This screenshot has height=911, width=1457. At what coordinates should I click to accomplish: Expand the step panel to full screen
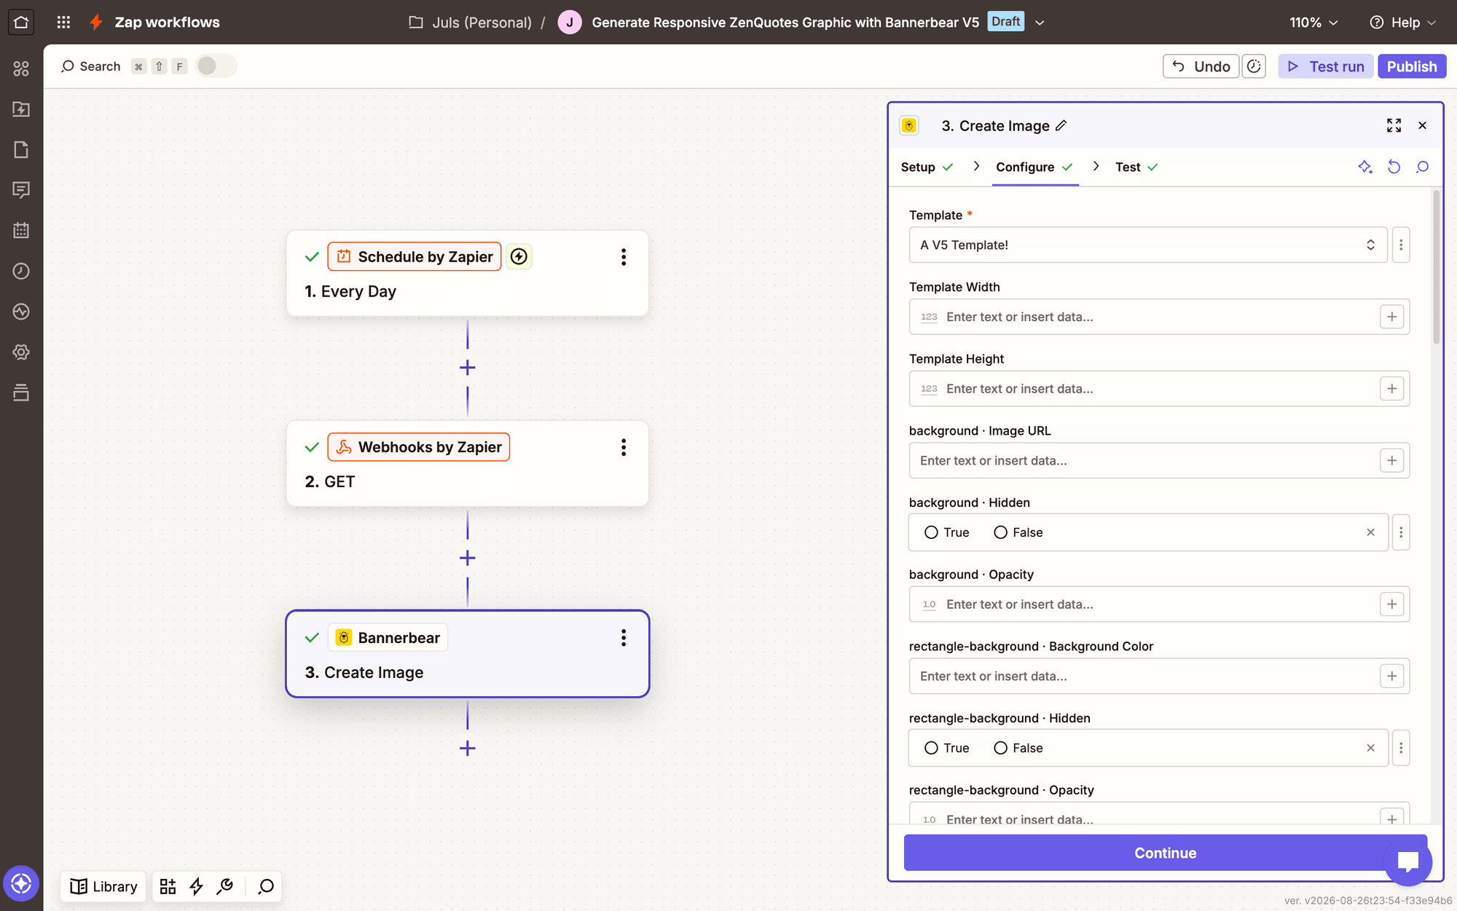coord(1394,125)
